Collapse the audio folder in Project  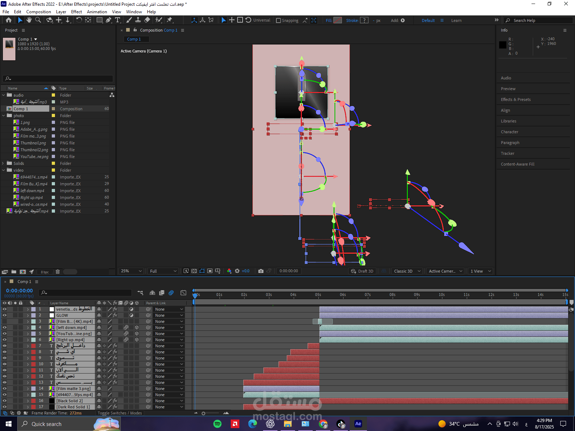click(4, 95)
